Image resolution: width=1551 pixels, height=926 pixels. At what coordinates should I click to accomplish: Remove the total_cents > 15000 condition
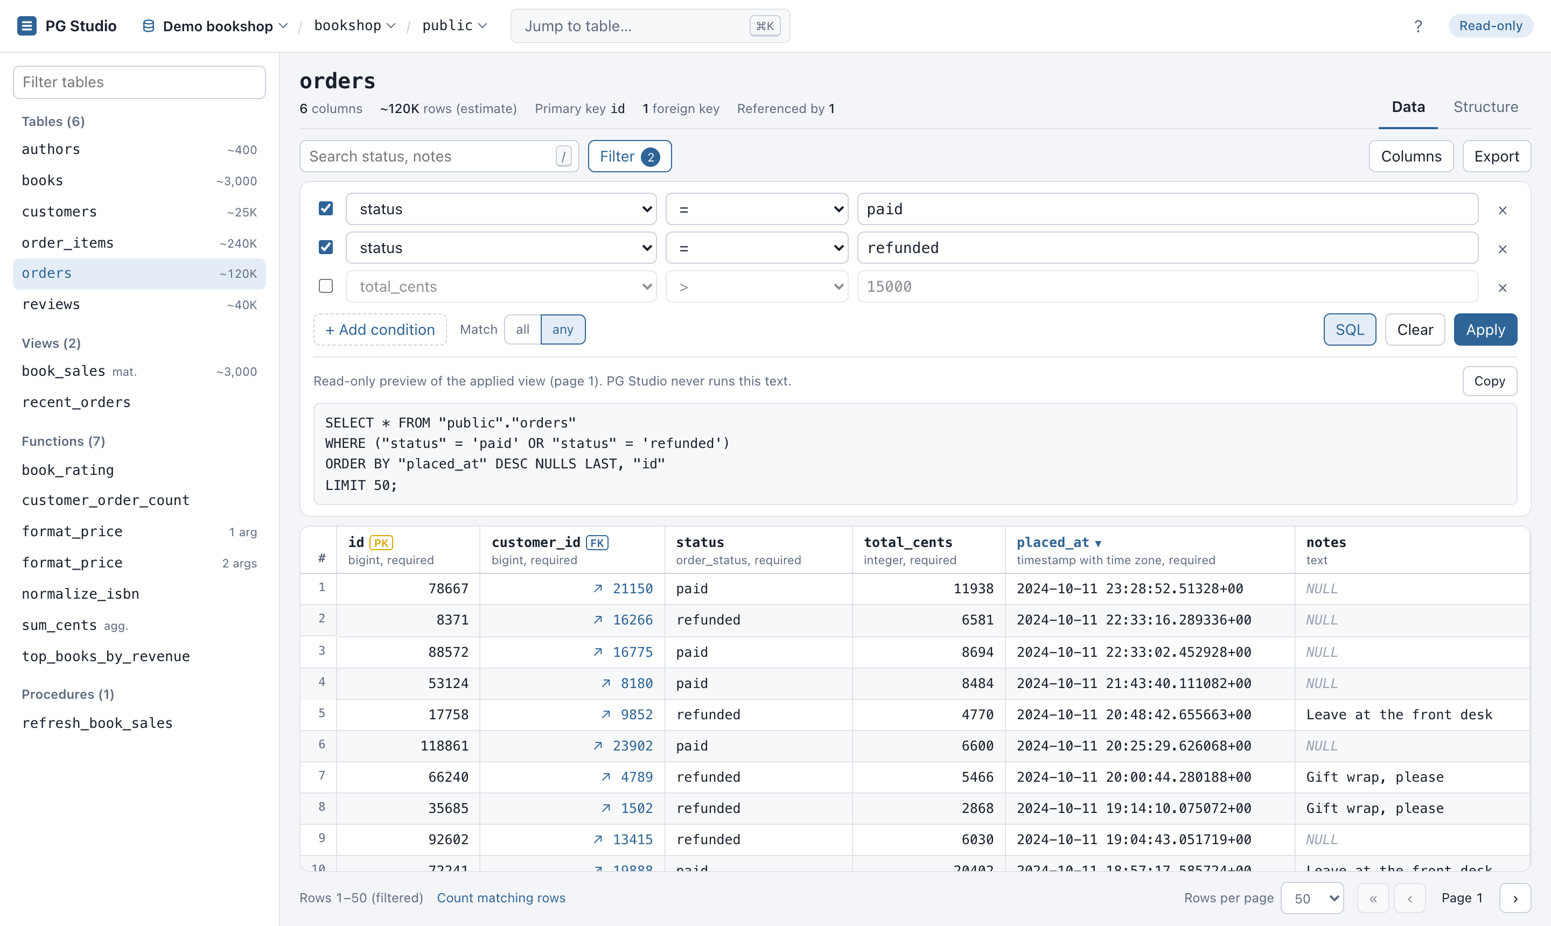[x=1503, y=287]
